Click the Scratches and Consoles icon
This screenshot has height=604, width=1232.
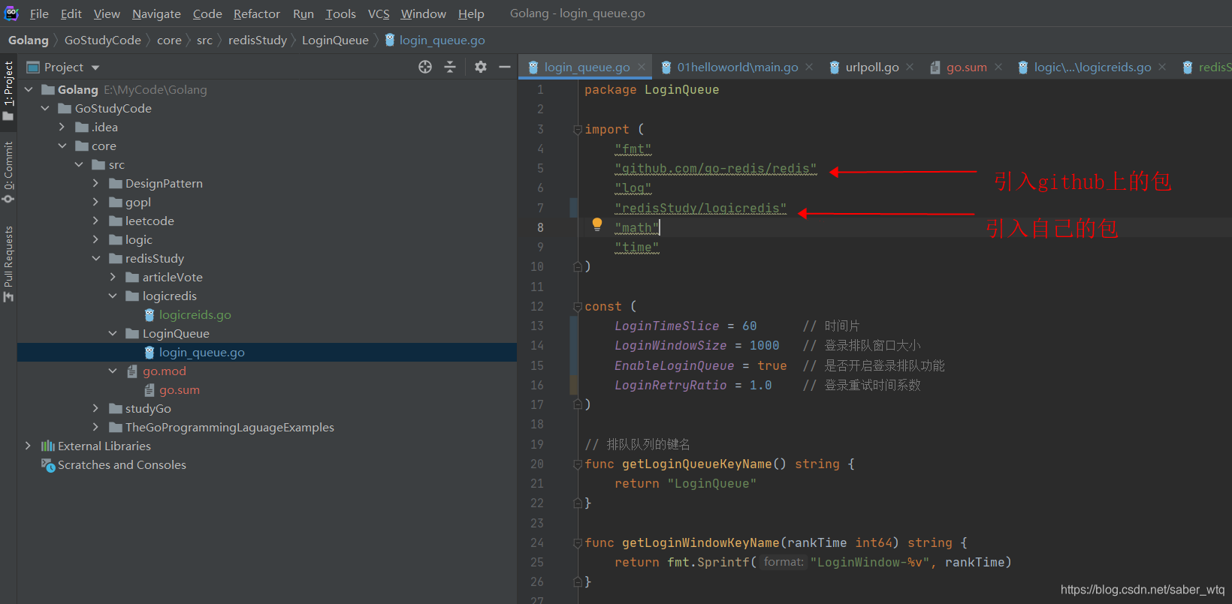(x=48, y=465)
